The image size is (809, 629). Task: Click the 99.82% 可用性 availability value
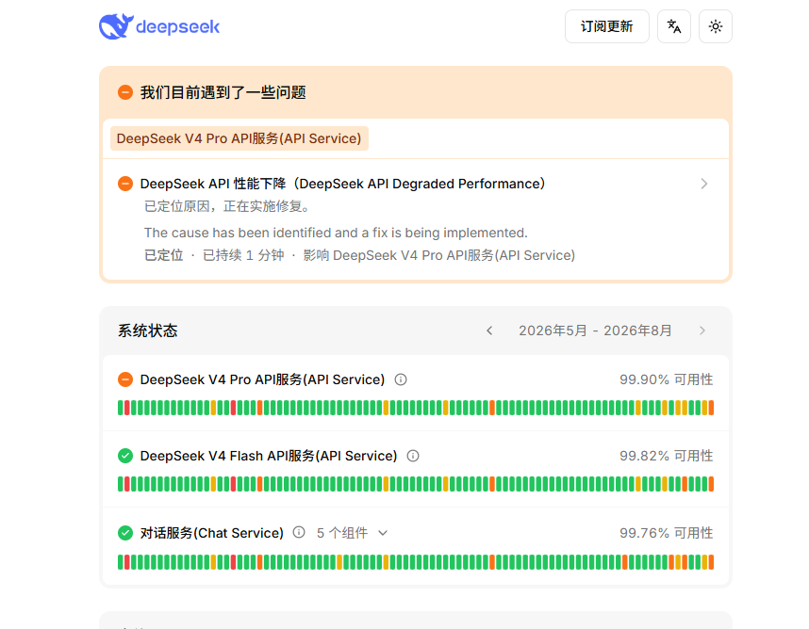pyautogui.click(x=666, y=456)
